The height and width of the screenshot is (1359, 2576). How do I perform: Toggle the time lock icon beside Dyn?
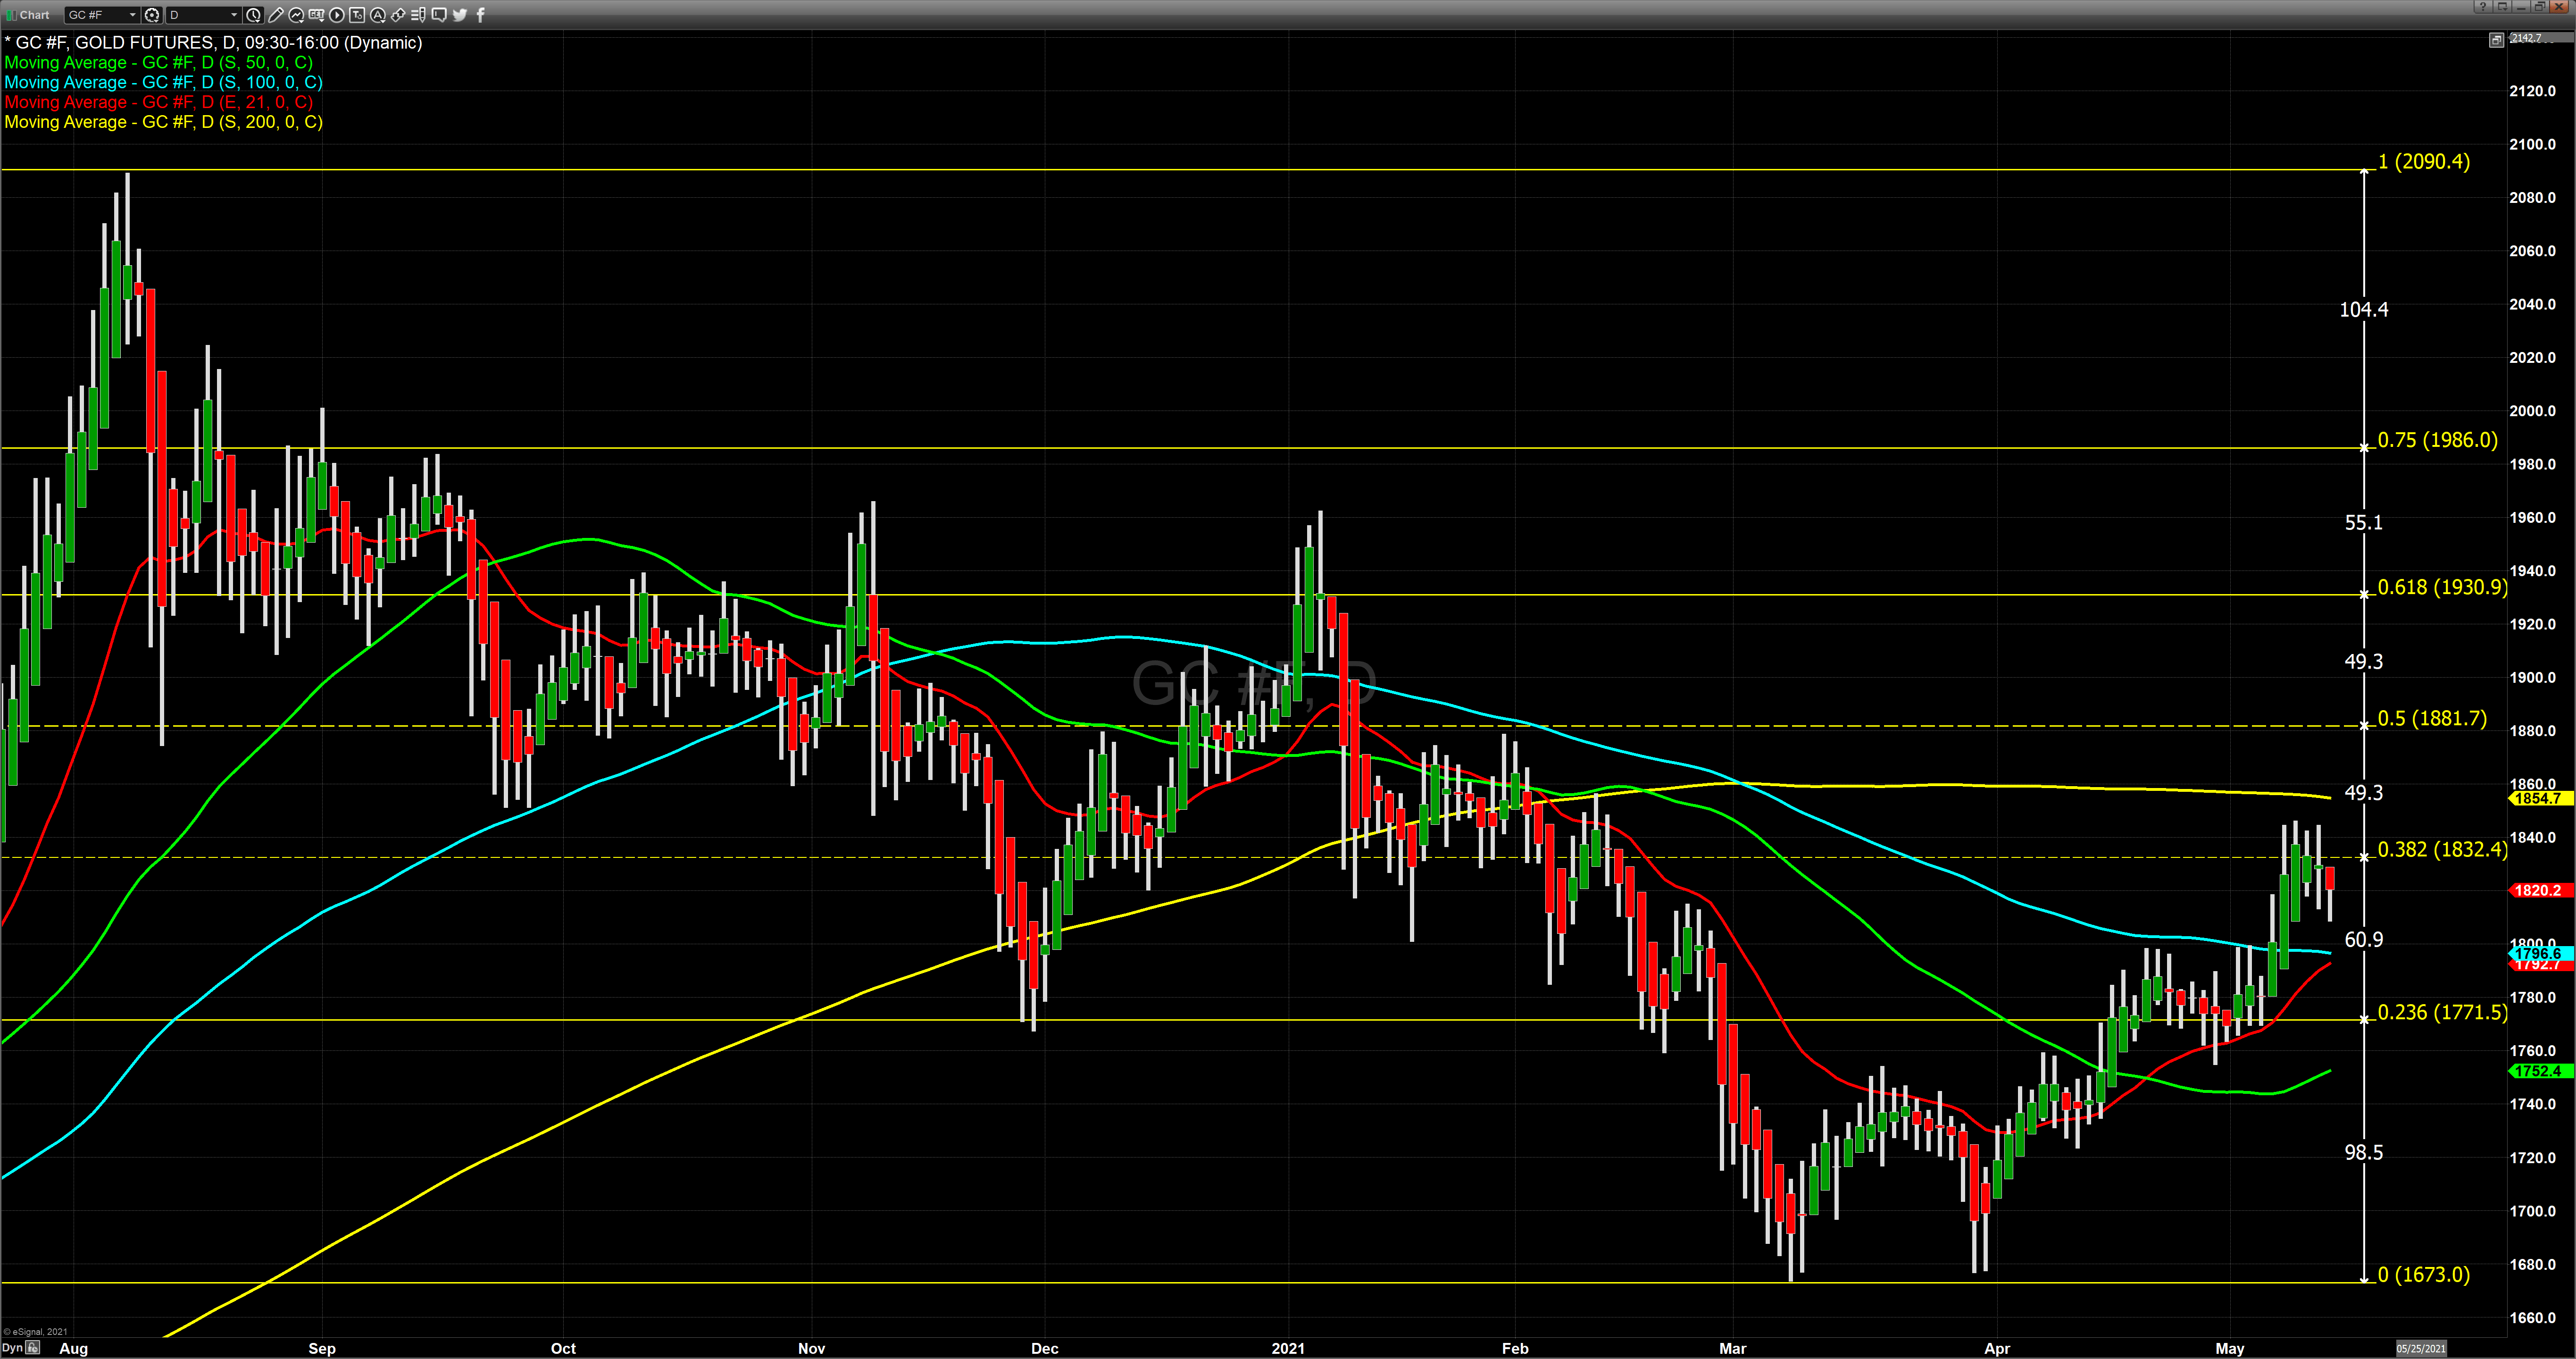coord(33,1348)
